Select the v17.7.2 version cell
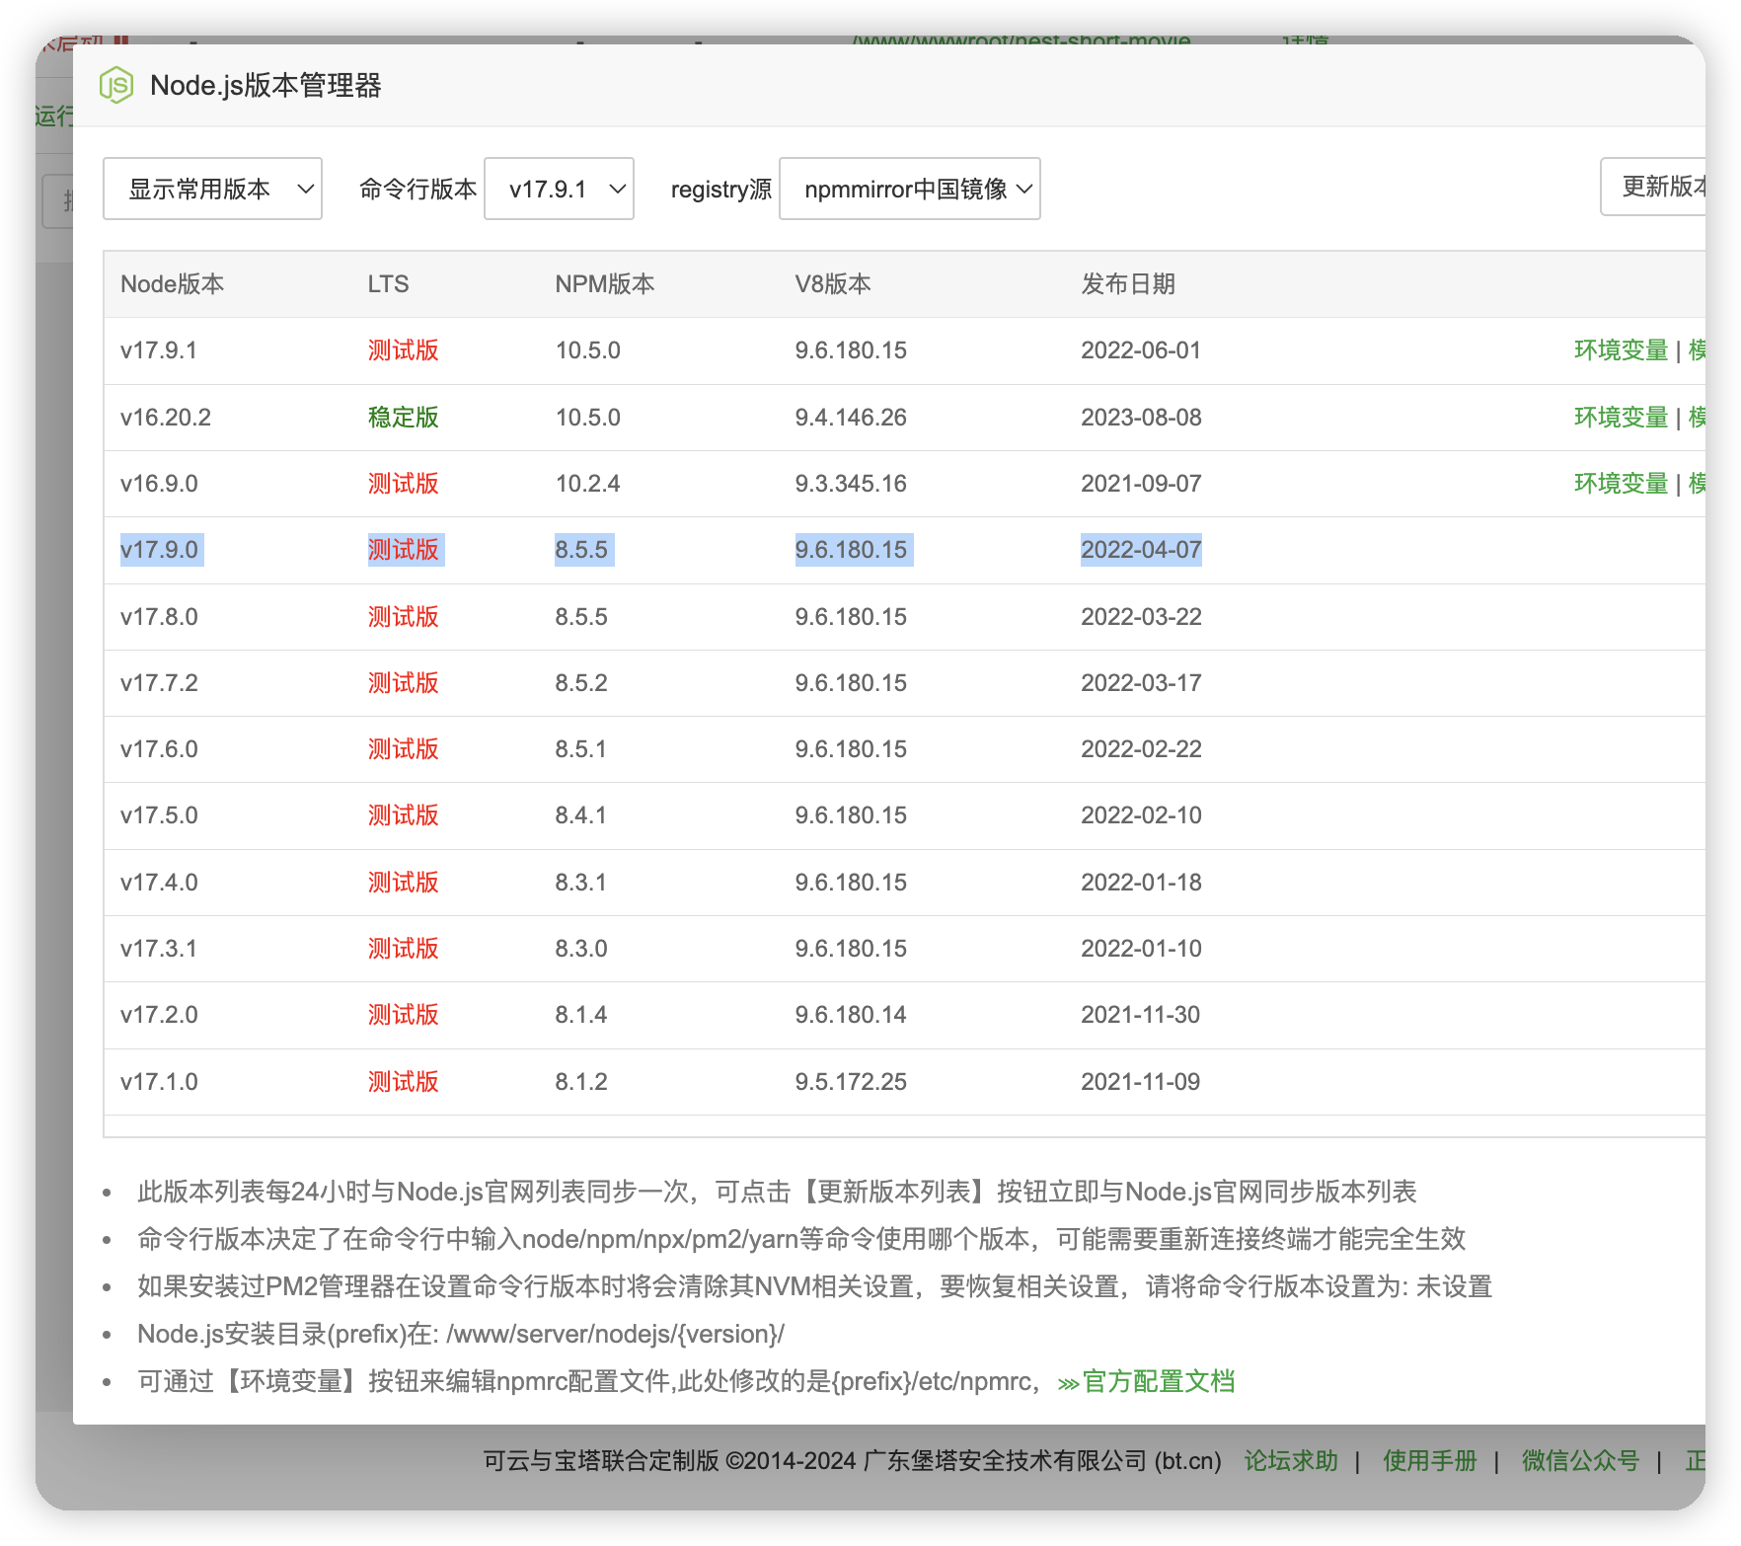Image resolution: width=1741 pixels, height=1546 pixels. click(x=159, y=683)
